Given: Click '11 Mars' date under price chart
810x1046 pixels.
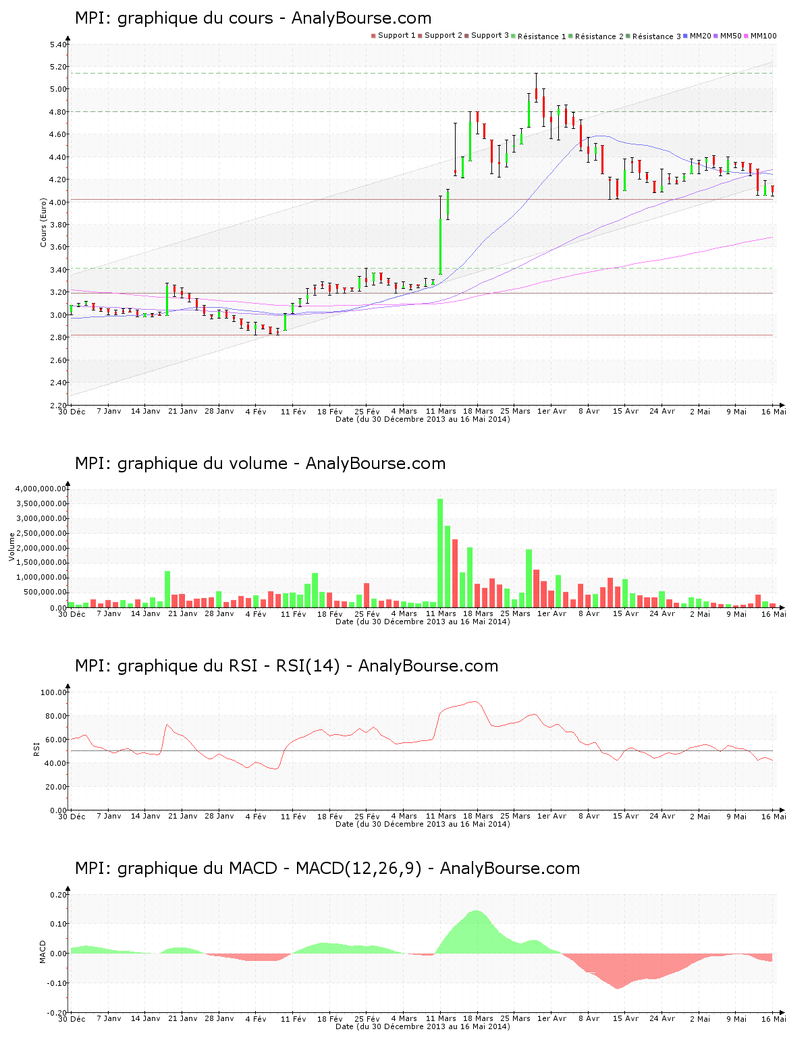Looking at the screenshot, I should tap(441, 412).
